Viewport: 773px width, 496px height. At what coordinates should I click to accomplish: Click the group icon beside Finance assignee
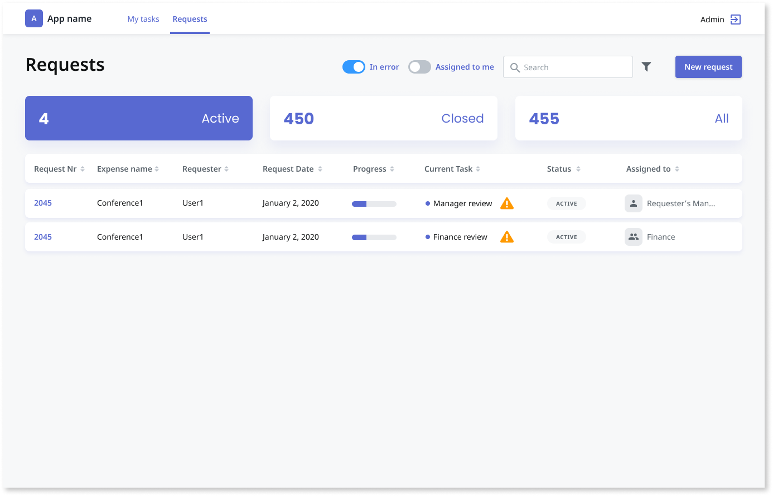(x=633, y=236)
